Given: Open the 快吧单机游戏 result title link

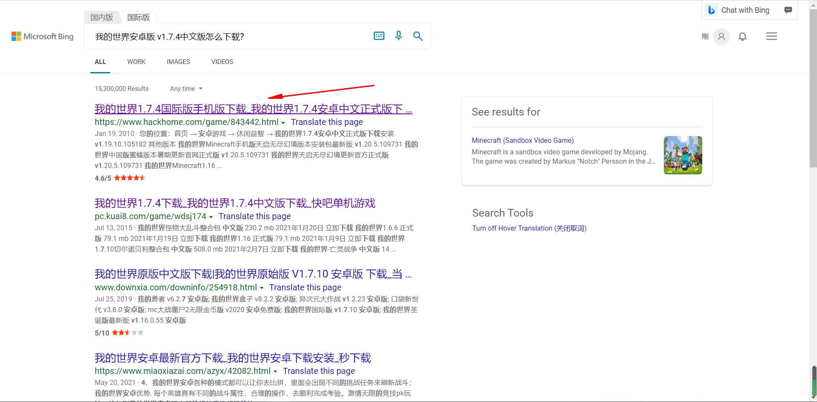Looking at the screenshot, I should coord(235,203).
